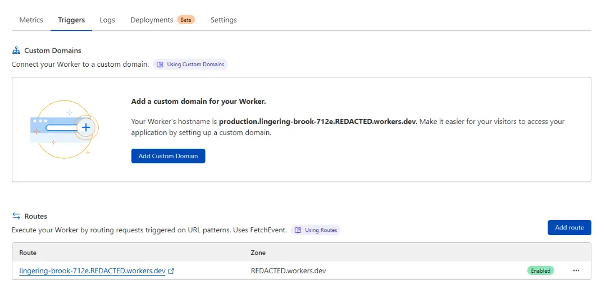
Task: Click the Custom Domains network icon
Action: [x=16, y=51]
